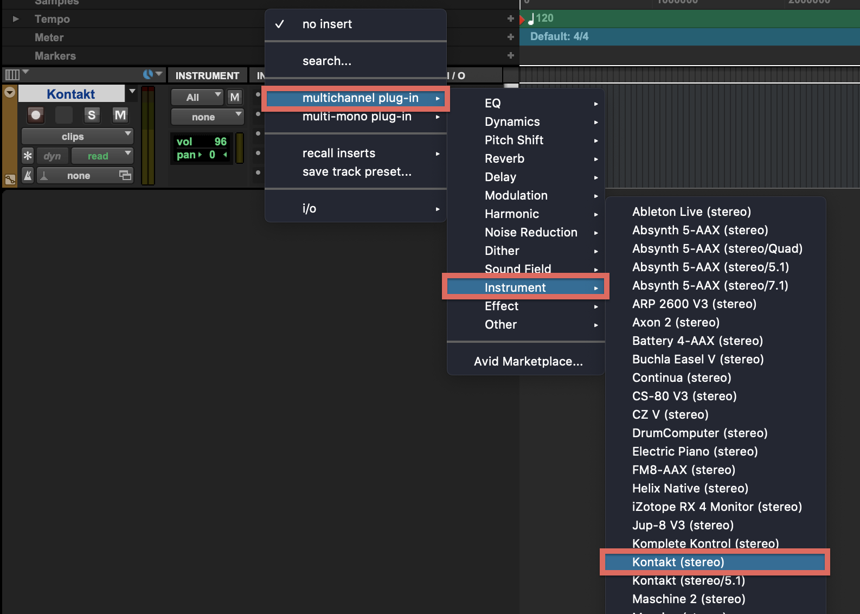The width and height of the screenshot is (860, 614).
Task: Solo the Kontakt track
Action: (x=92, y=115)
